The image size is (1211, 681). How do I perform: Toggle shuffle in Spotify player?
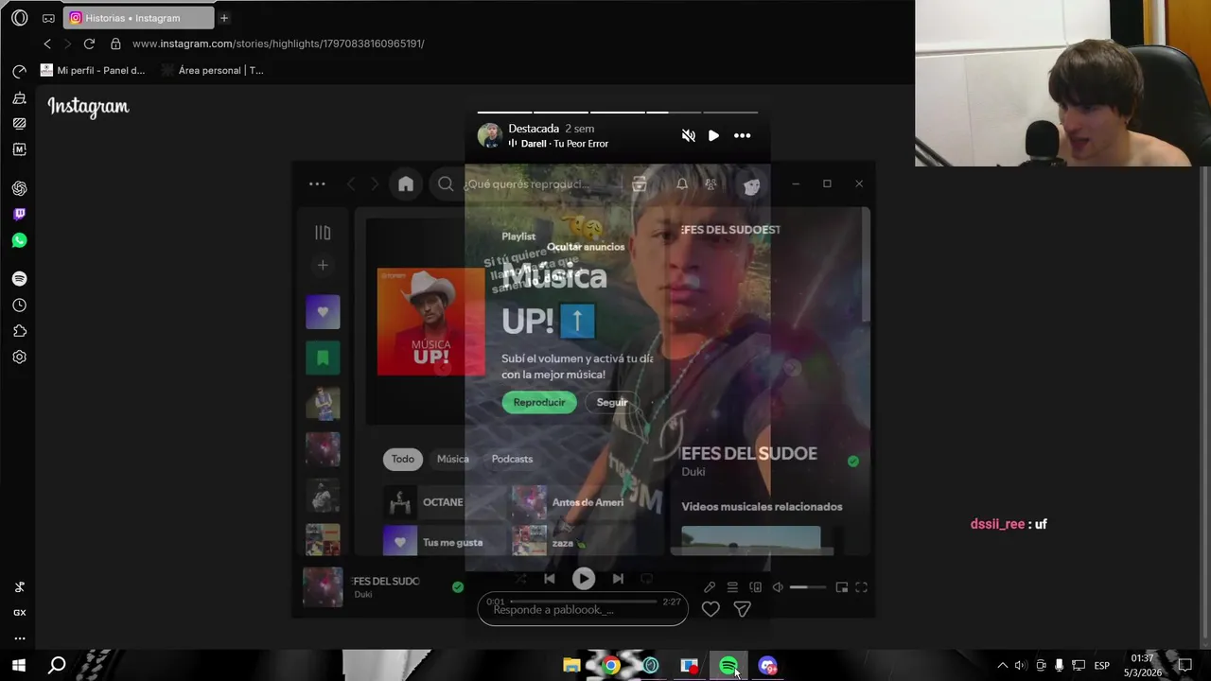coord(521,578)
